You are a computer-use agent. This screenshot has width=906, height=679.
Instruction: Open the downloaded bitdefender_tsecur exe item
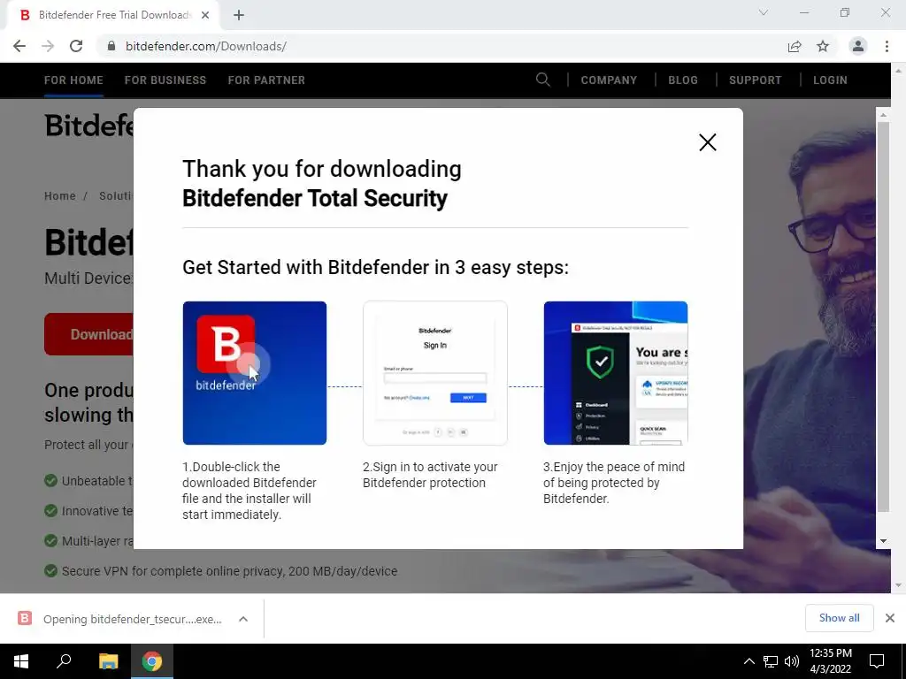coord(133,619)
